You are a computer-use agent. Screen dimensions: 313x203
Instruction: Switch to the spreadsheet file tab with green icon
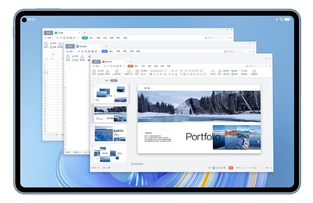tap(67, 33)
